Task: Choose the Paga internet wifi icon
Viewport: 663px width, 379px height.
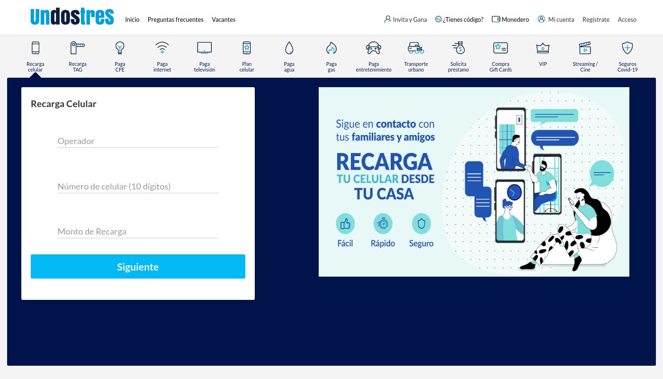Action: pos(162,48)
